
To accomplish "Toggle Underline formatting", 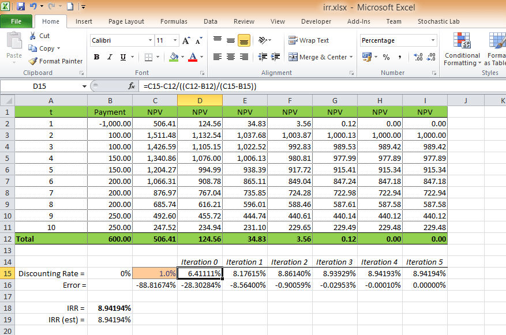I will pyautogui.click(x=123, y=57).
